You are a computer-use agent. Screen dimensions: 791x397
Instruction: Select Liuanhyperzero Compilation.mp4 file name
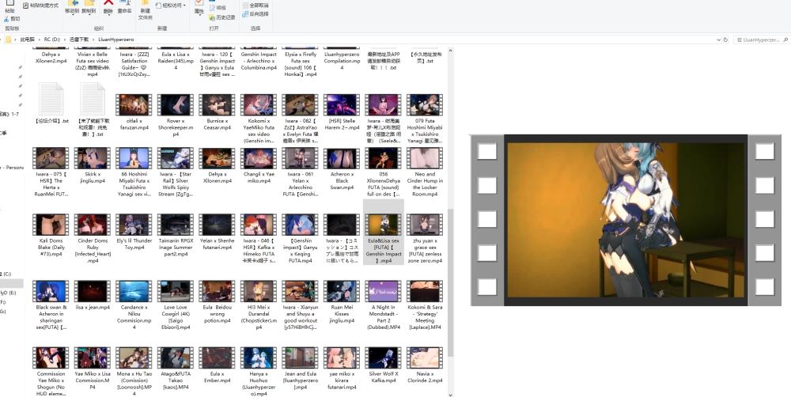tap(342, 61)
